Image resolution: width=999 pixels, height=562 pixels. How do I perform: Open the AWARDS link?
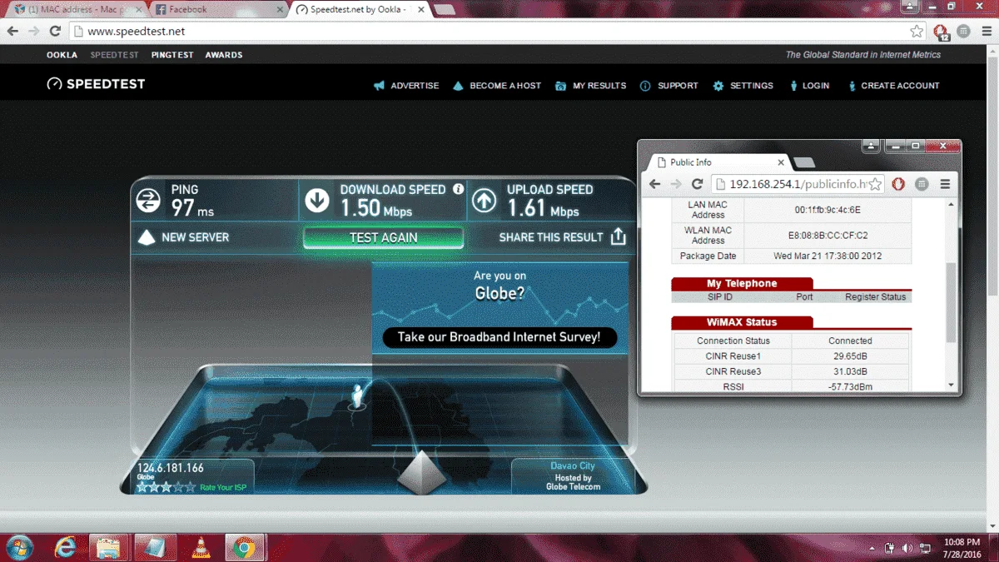point(224,55)
